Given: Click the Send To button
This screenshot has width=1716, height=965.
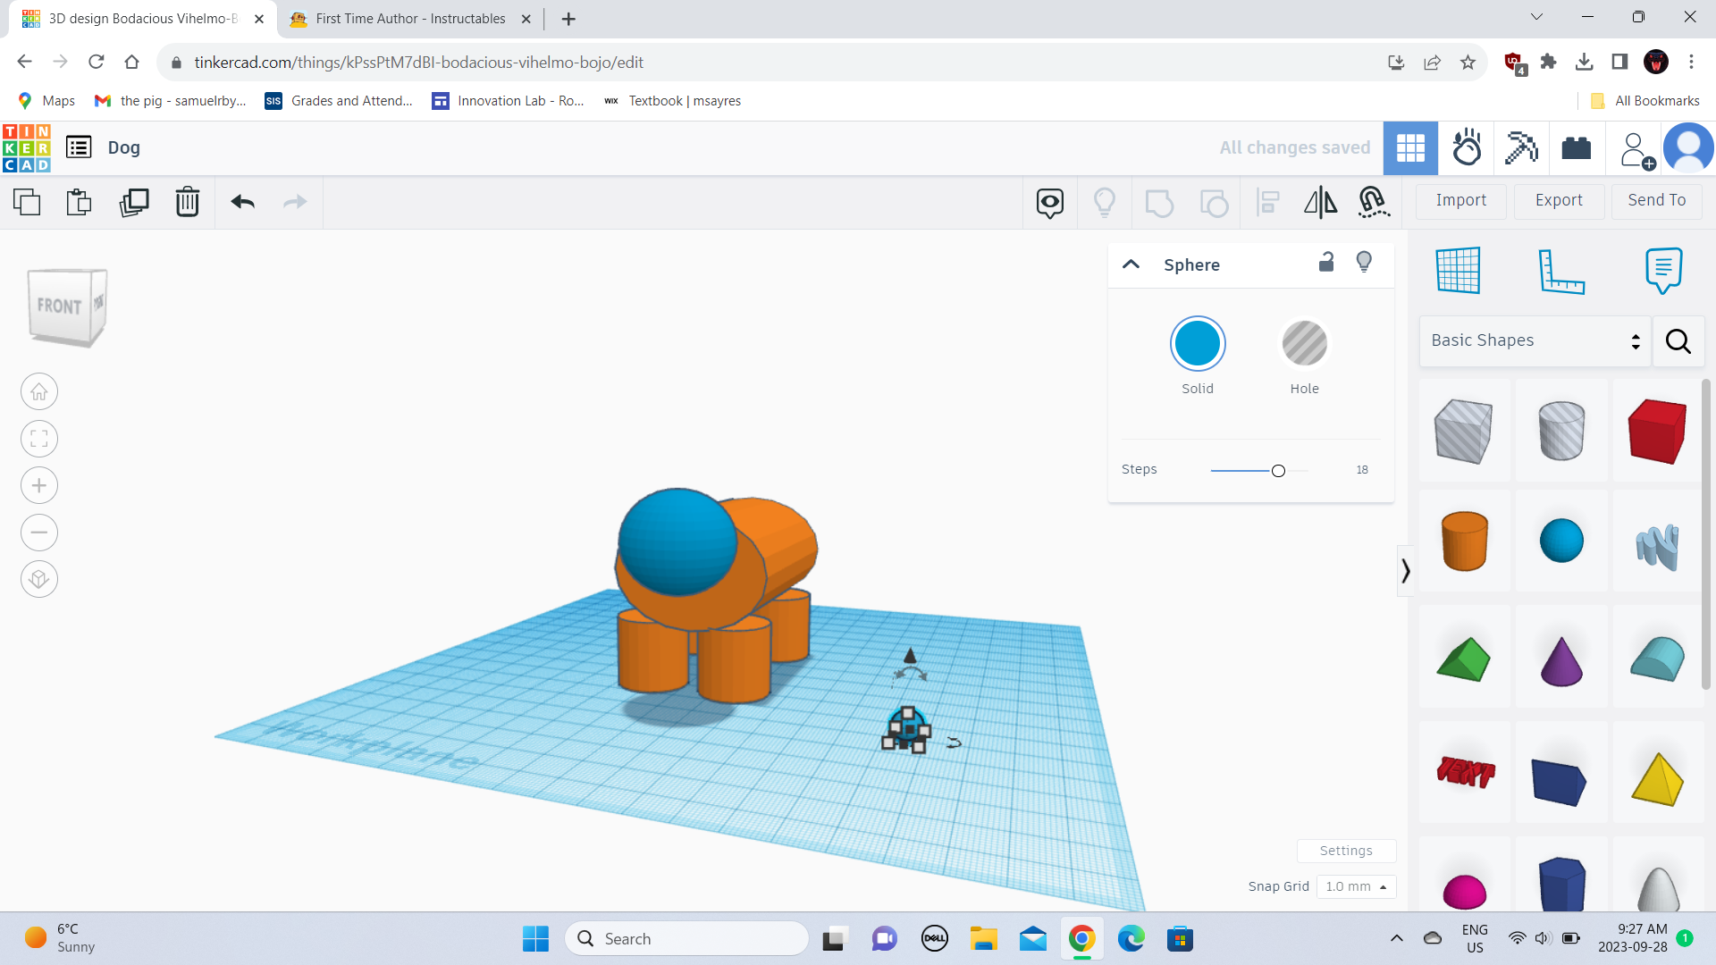Looking at the screenshot, I should pos(1656,200).
